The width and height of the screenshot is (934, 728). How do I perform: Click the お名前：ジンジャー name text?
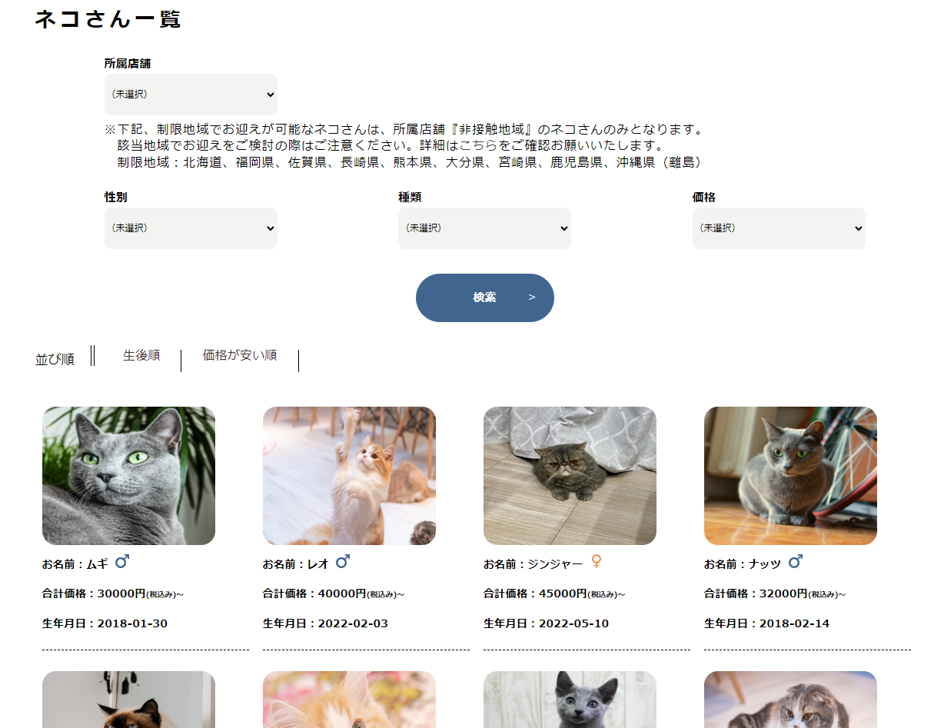point(533,564)
